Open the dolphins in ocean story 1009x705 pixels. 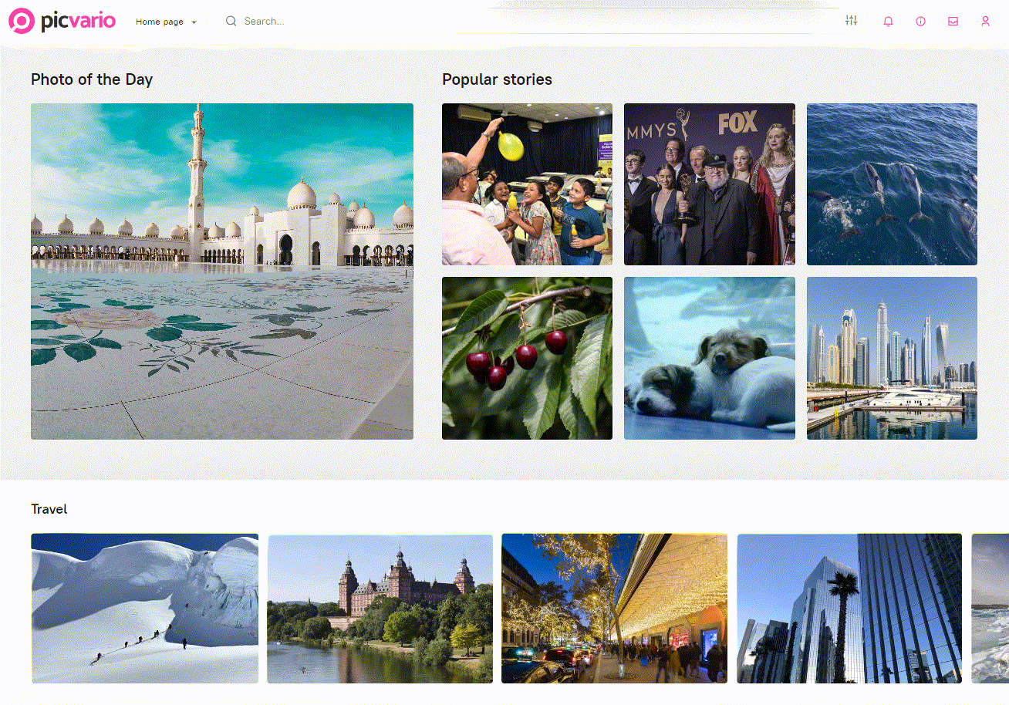[892, 184]
